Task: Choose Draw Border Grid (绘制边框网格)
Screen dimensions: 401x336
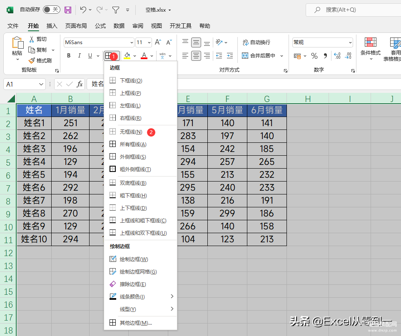Action: 141,271
